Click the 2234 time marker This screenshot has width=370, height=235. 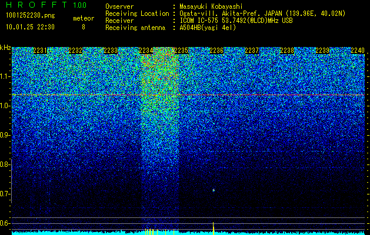(x=146, y=51)
